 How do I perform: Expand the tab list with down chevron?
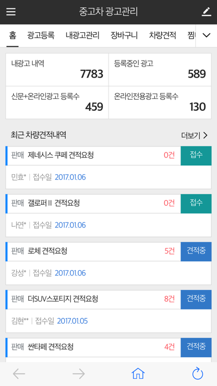tap(206, 35)
